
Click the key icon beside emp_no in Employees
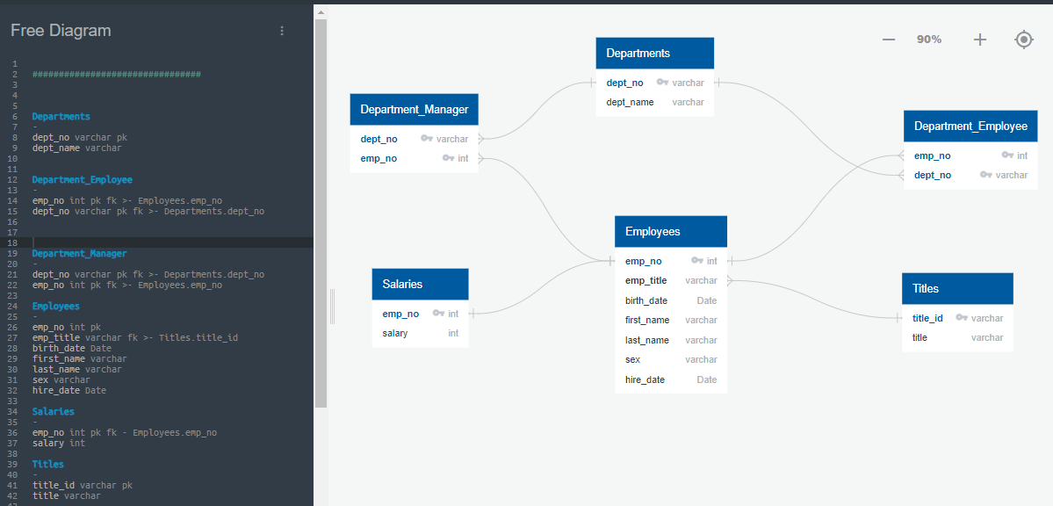coord(699,260)
